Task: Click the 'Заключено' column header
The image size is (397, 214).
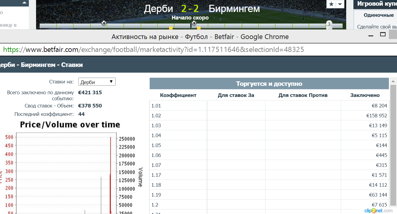Action: [365, 95]
